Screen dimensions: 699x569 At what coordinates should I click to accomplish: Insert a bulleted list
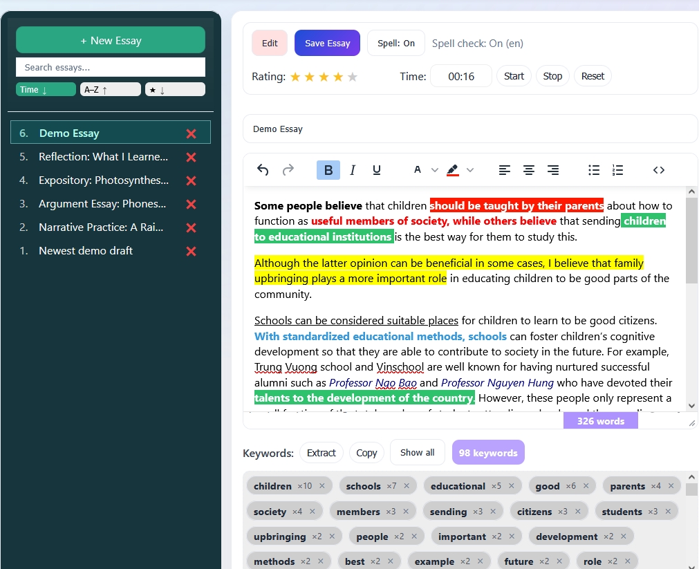(594, 170)
